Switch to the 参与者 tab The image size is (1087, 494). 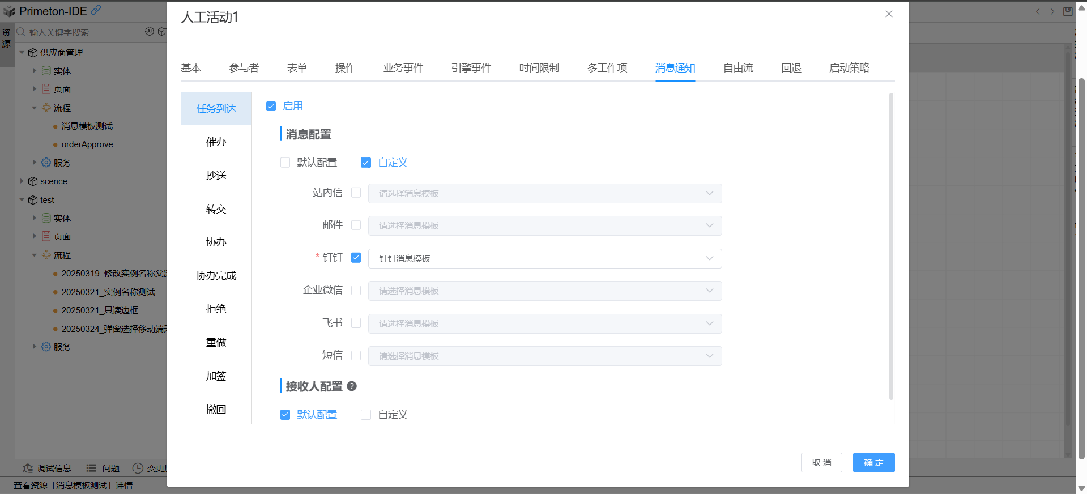point(244,68)
